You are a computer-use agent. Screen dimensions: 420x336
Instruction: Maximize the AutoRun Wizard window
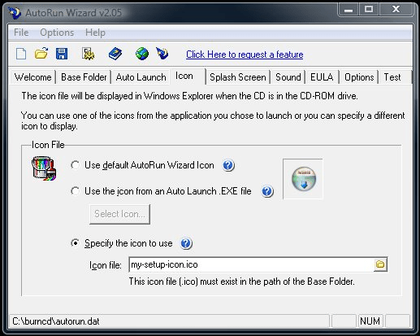point(369,10)
